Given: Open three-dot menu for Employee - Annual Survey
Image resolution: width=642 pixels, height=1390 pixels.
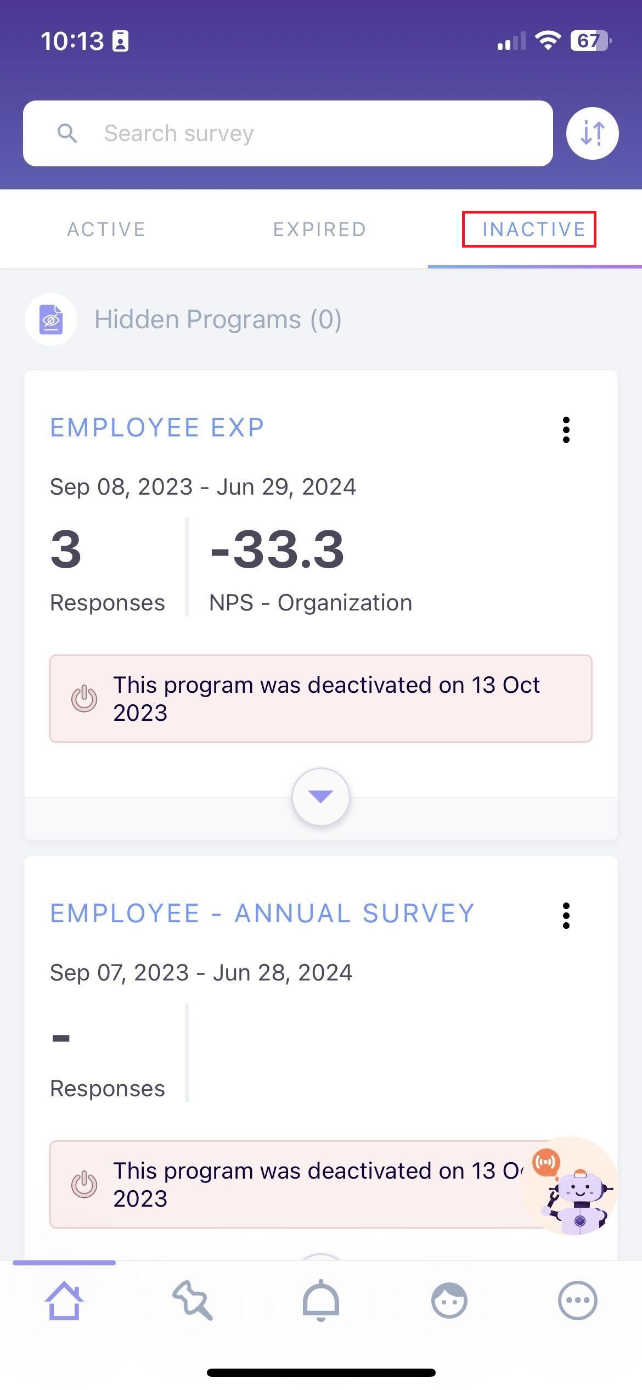Looking at the screenshot, I should pos(566,915).
